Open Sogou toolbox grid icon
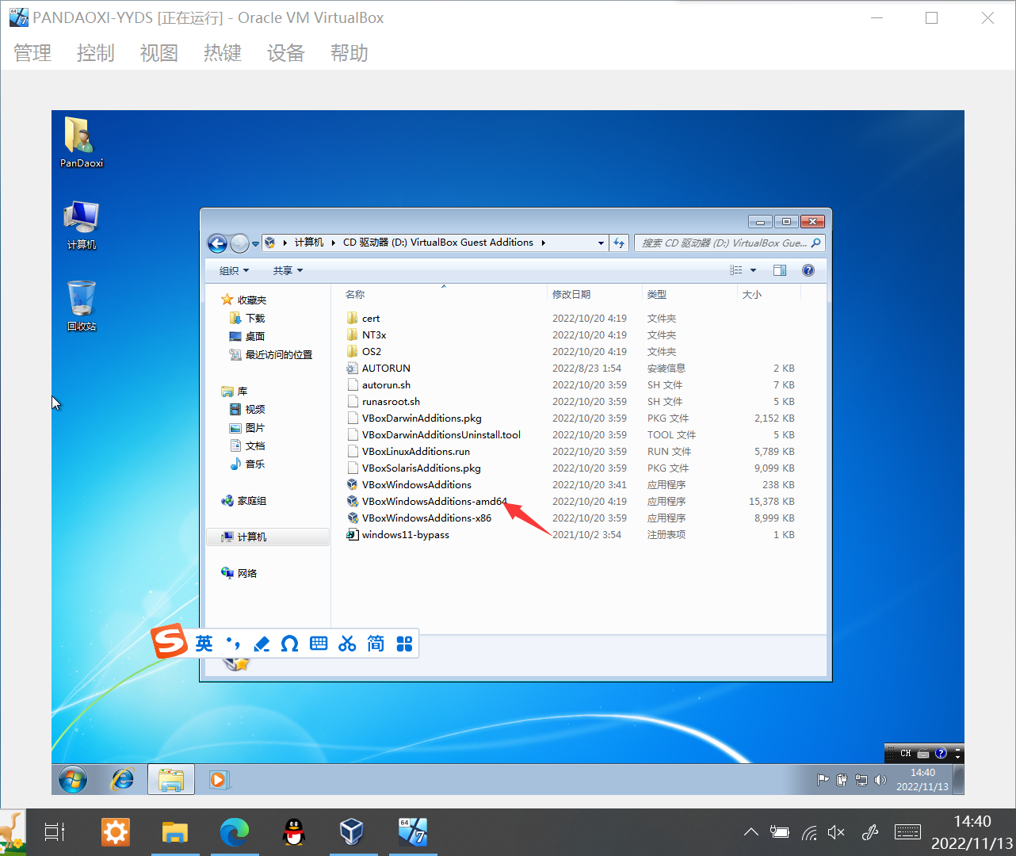The height and width of the screenshot is (856, 1016). pyautogui.click(x=404, y=644)
